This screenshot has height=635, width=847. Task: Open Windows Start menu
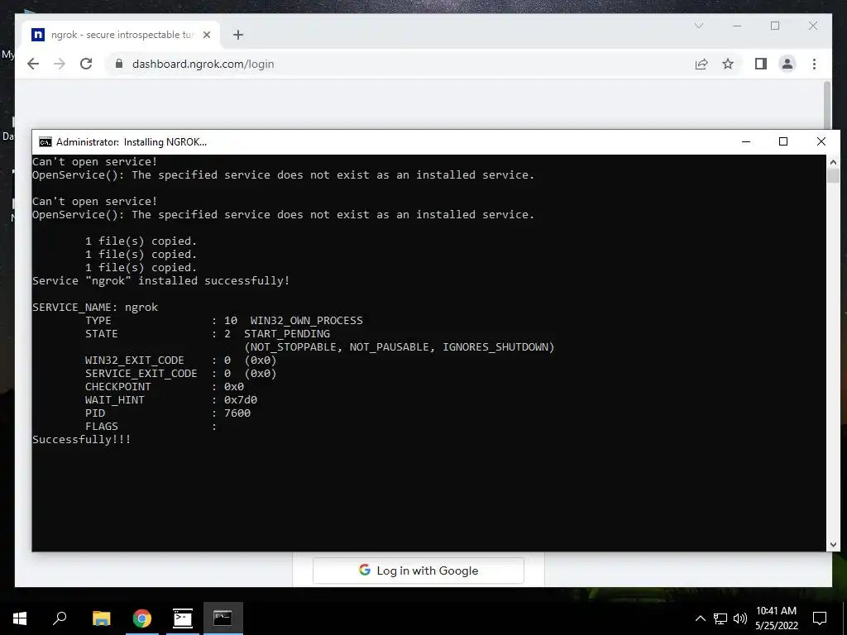(20, 618)
